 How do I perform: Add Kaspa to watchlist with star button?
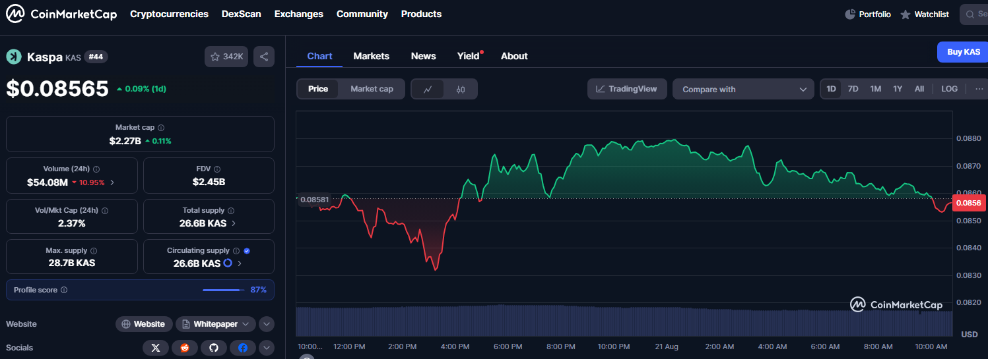click(226, 57)
